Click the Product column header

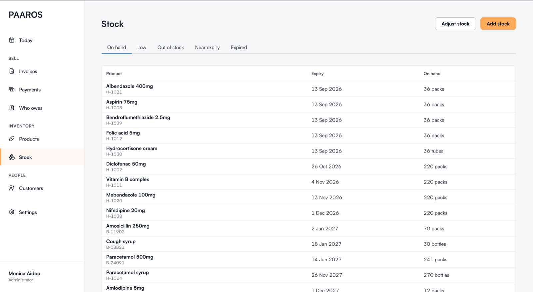tap(114, 74)
